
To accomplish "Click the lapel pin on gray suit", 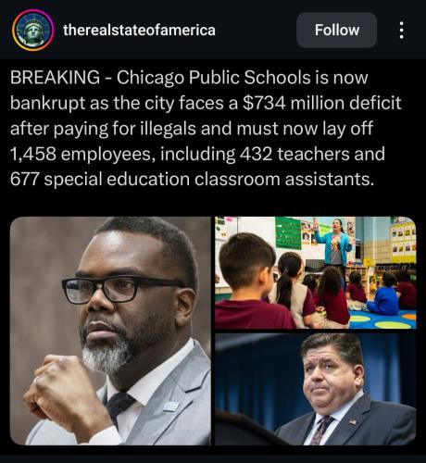I will (170, 406).
